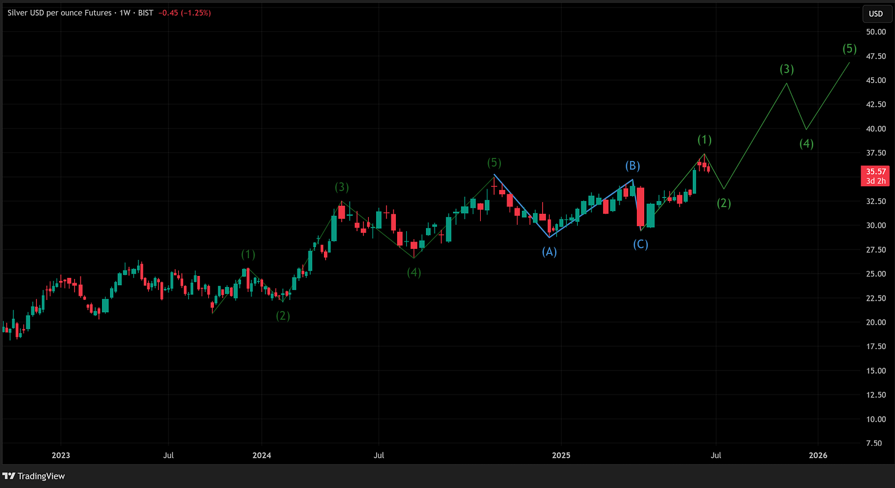The height and width of the screenshot is (488, 895).
Task: Click the dark green (2) label near 20.00
Action: coord(283,316)
